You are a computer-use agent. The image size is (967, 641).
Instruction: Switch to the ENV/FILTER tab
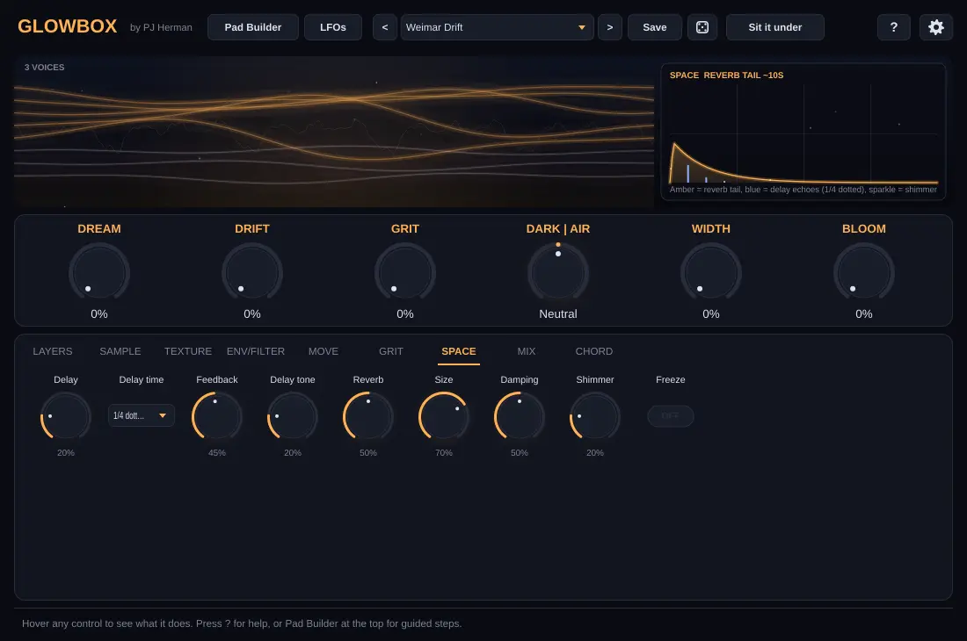coord(256,351)
